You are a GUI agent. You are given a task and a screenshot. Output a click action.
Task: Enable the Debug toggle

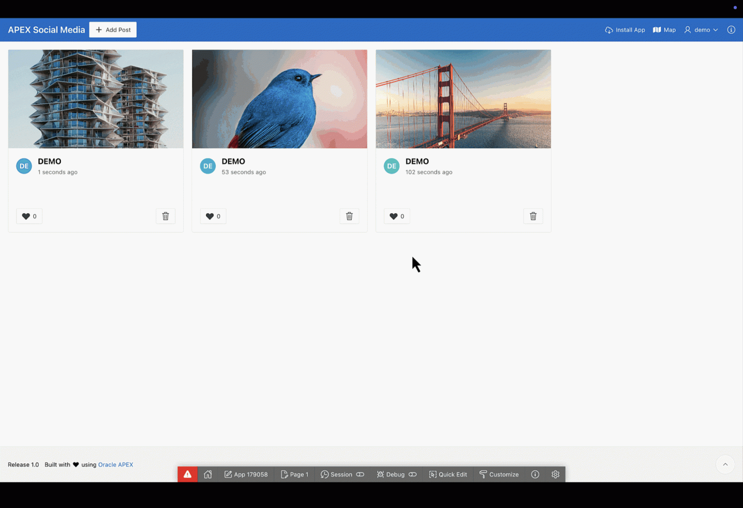coord(412,474)
